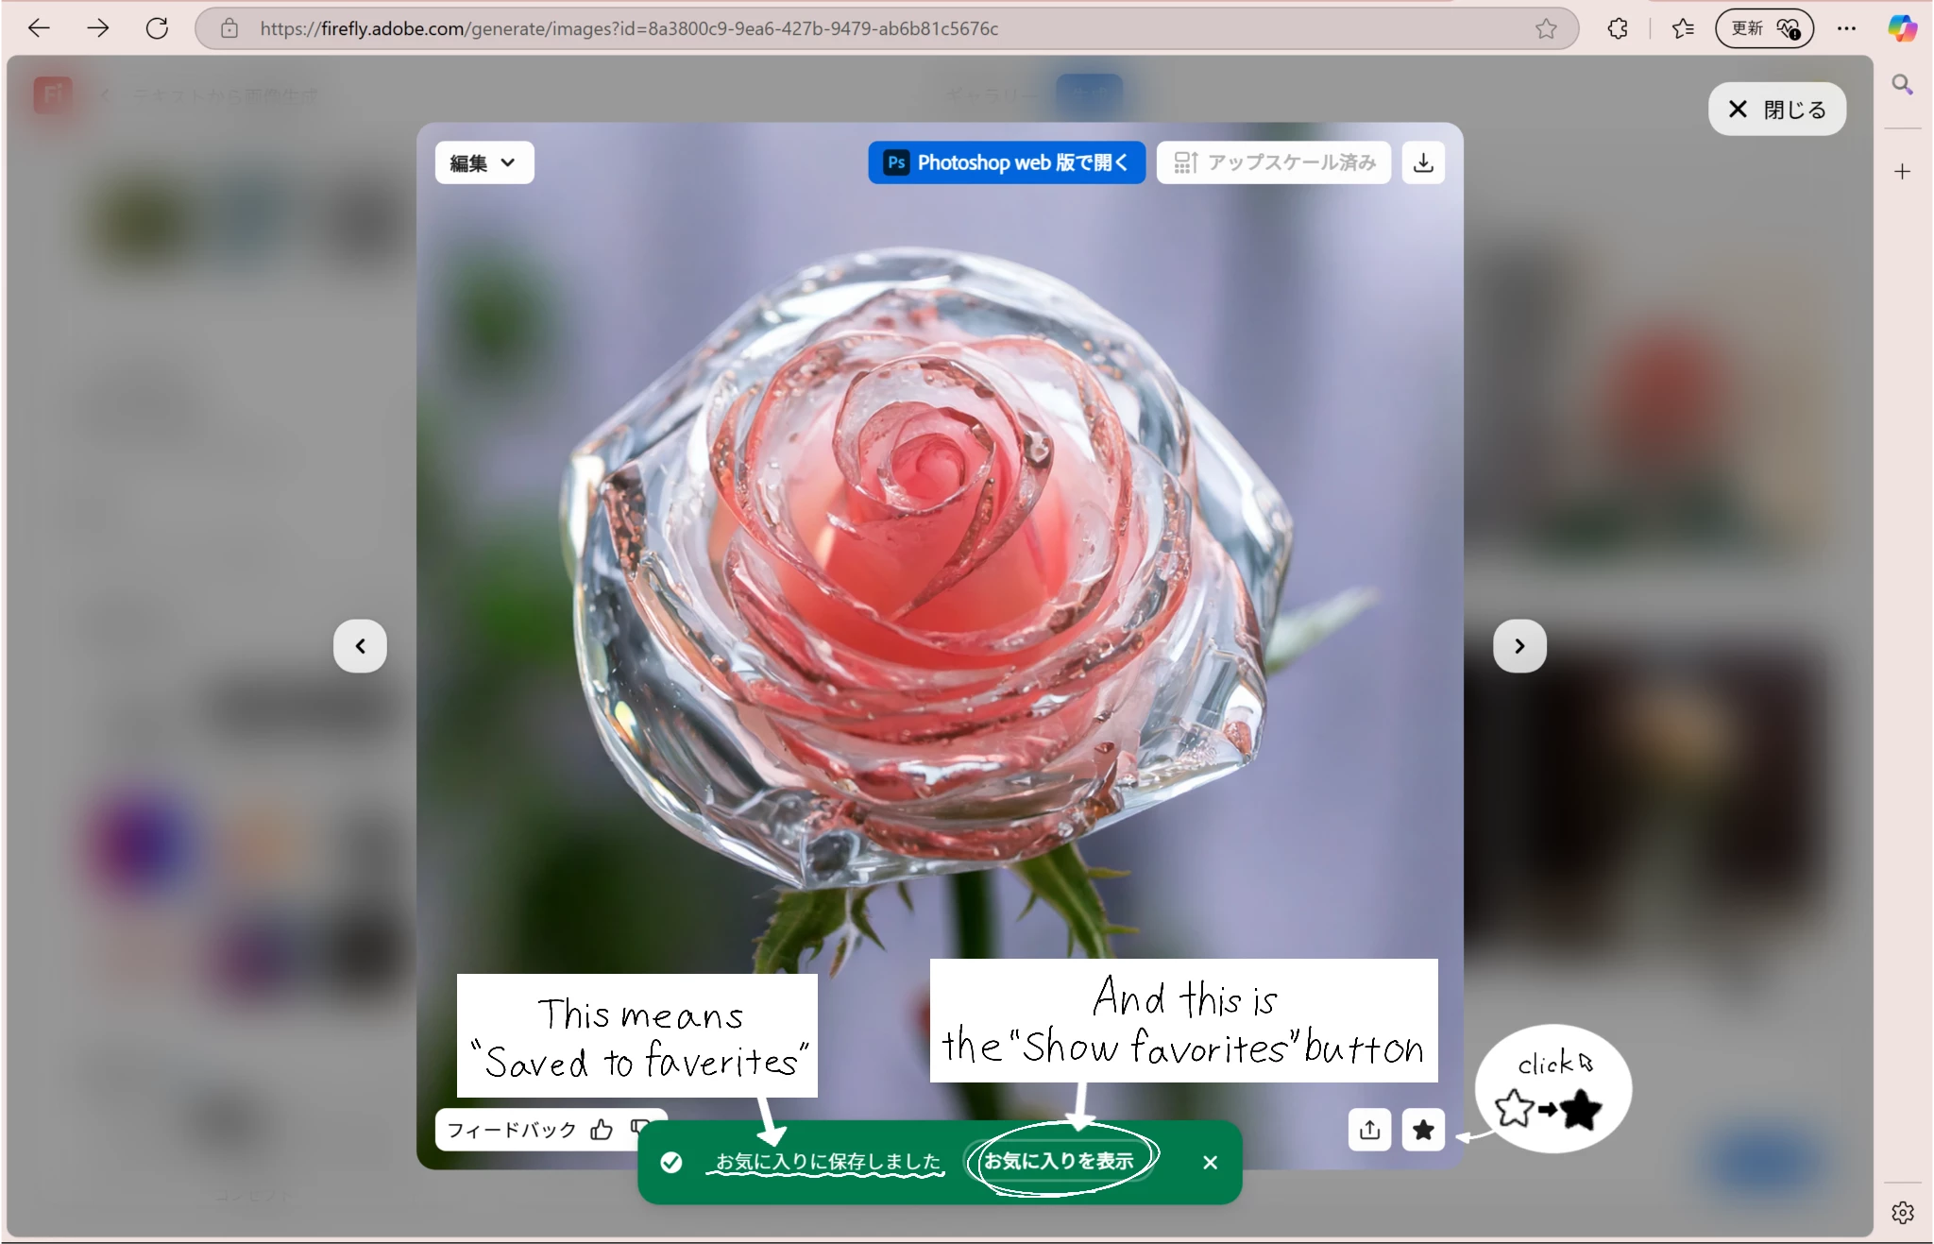Open the browser favorites list icon
This screenshot has width=1934, height=1244.
(x=1683, y=28)
